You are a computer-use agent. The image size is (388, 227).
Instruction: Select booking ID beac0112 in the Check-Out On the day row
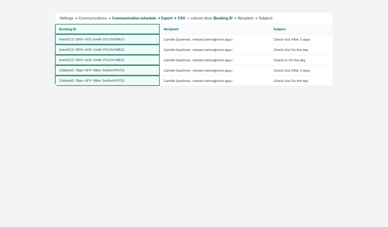click(x=107, y=50)
